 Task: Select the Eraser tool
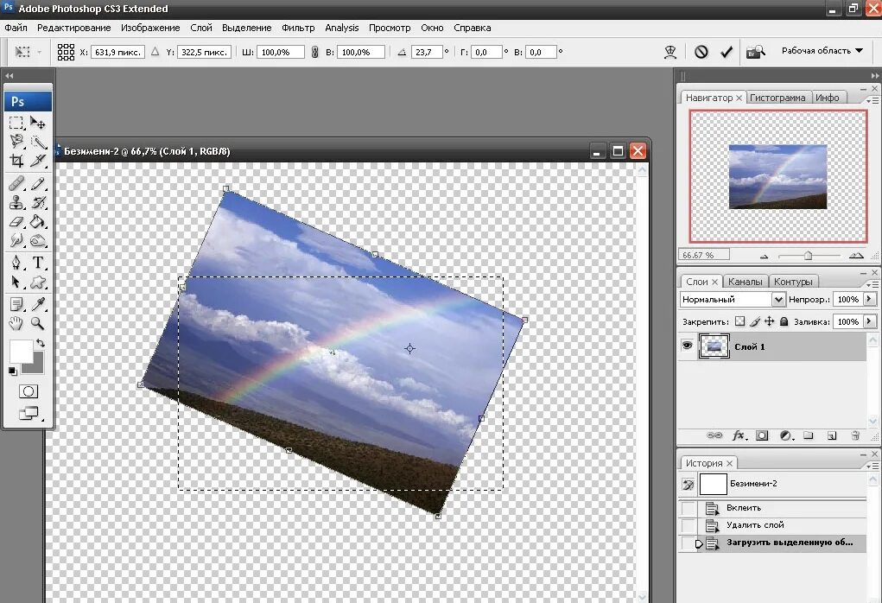pyautogui.click(x=16, y=222)
